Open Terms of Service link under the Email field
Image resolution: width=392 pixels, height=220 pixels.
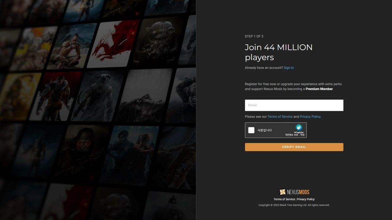pos(280,117)
